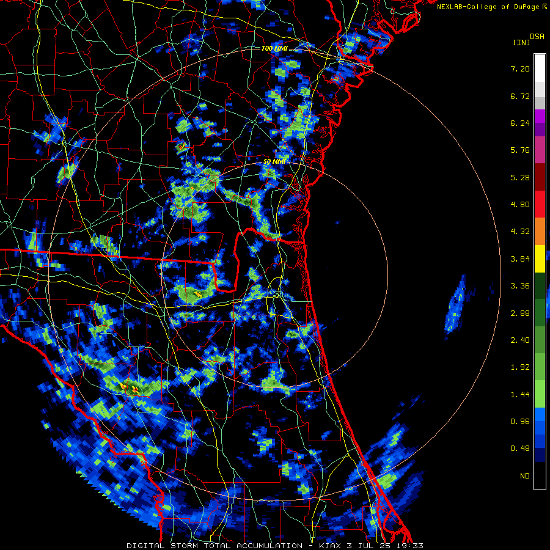Image resolution: width=550 pixels, height=550 pixels.
Task: Select the white swatch at scale top
Action: [540, 68]
